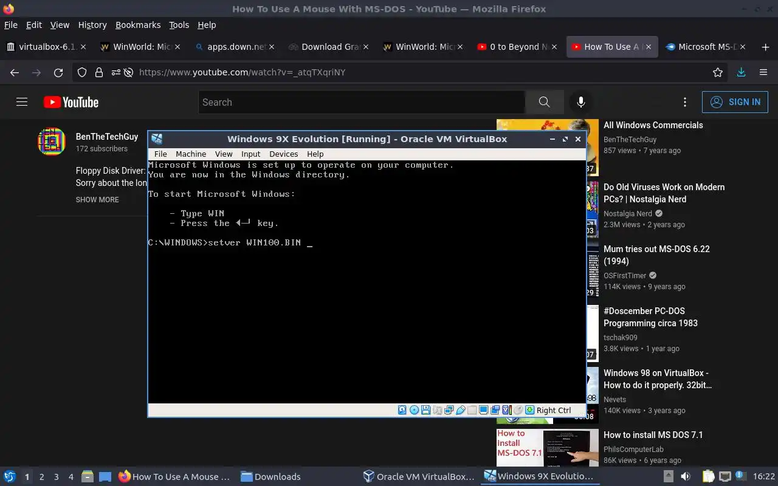Viewport: 778px width, 486px height.
Task: Open 'Windows 98 on VirtualBox' video
Action: pyautogui.click(x=658, y=379)
